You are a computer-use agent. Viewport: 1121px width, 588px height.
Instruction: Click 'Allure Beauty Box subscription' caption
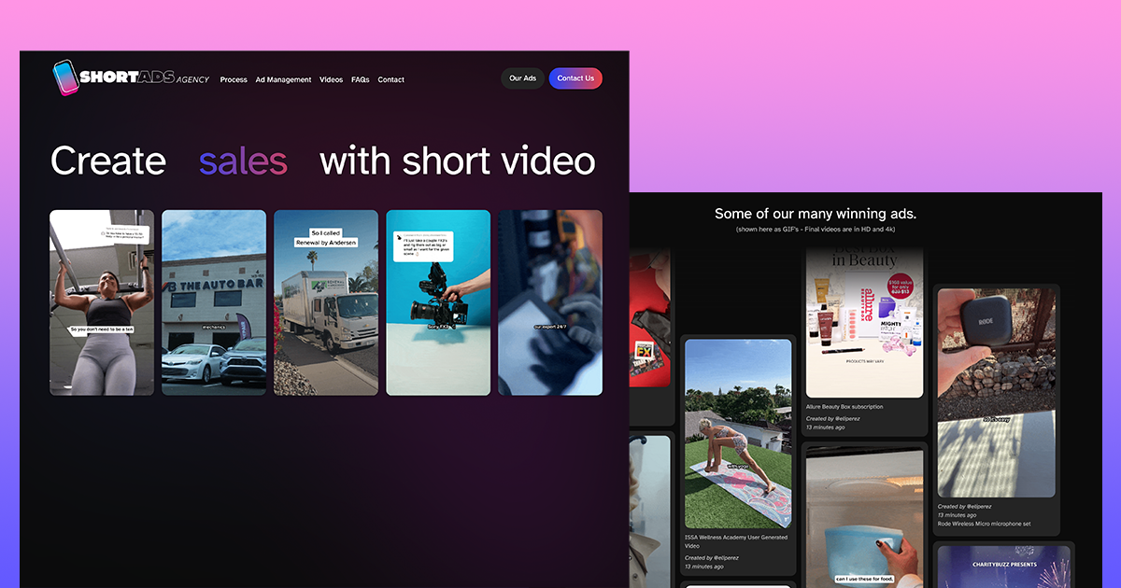[x=844, y=407]
